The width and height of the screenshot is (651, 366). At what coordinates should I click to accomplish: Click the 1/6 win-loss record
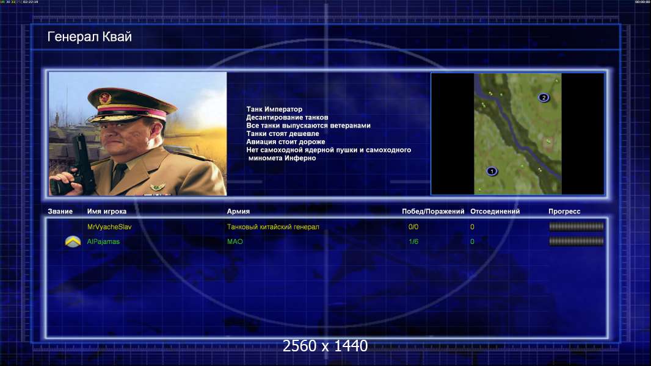coord(413,242)
